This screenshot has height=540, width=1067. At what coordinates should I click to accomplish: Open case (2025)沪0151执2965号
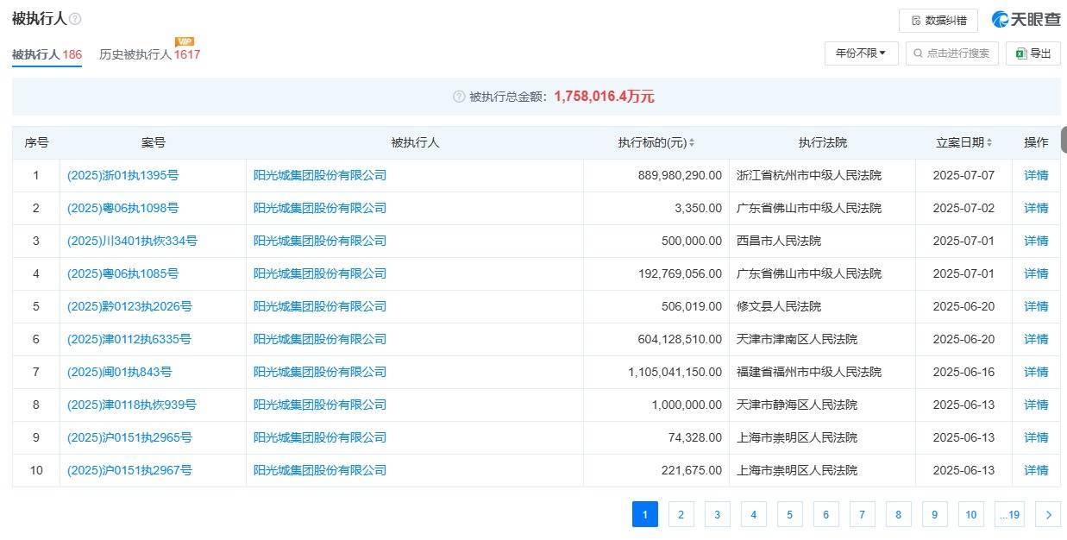click(129, 437)
